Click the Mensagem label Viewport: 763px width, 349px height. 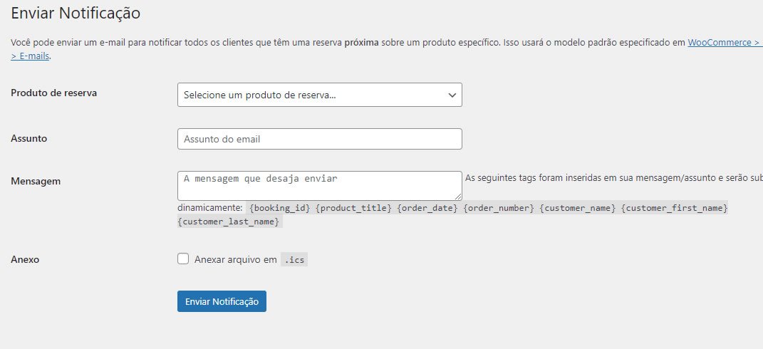pos(36,181)
